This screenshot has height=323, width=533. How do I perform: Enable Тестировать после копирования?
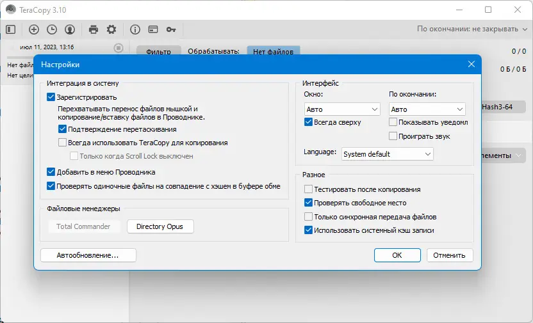pos(308,189)
